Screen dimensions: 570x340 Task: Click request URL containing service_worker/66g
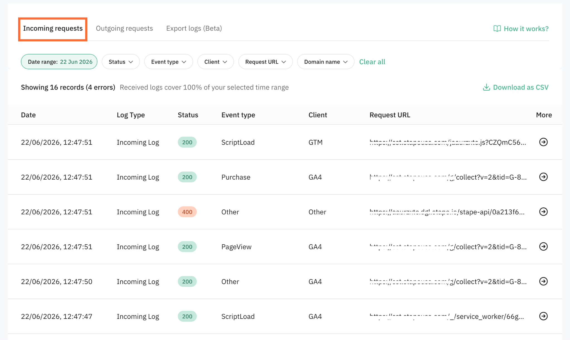(447, 316)
